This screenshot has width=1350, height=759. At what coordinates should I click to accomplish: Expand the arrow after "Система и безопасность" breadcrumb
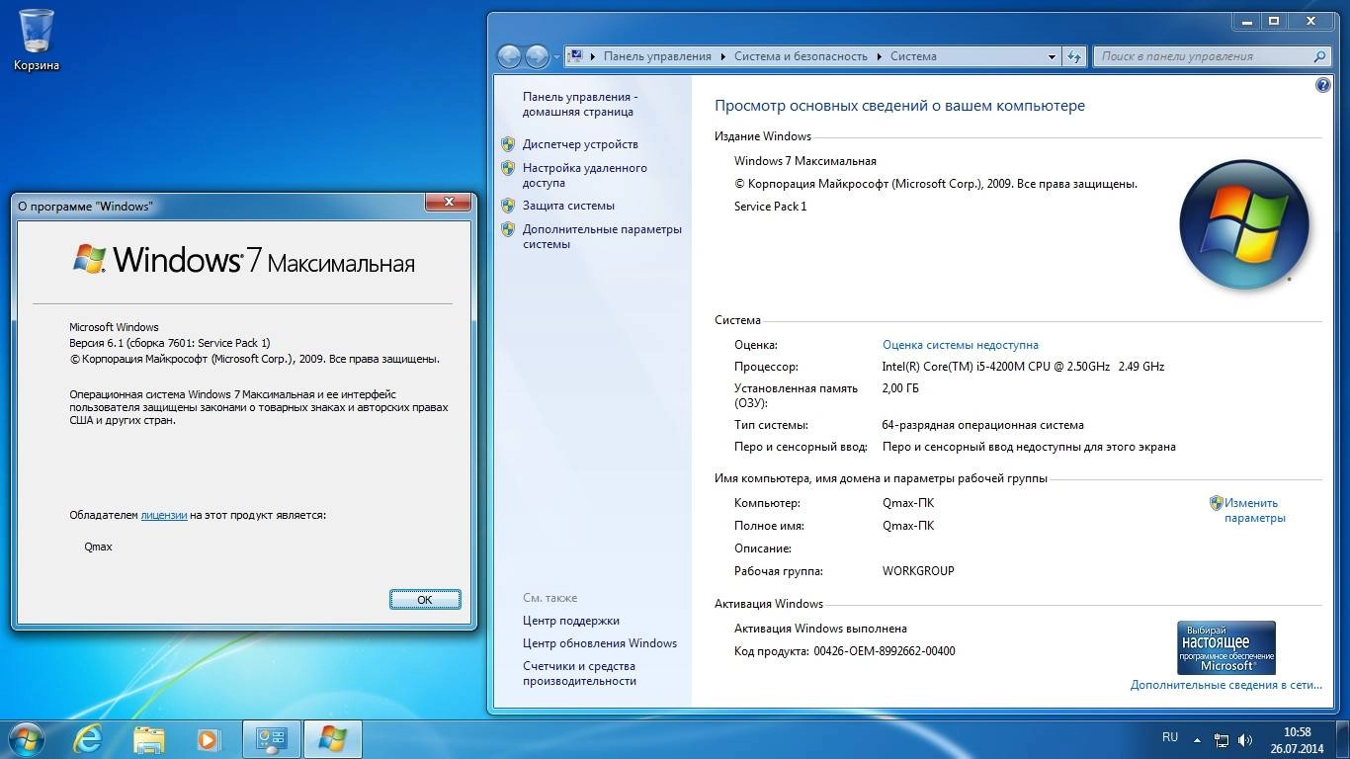click(x=880, y=56)
